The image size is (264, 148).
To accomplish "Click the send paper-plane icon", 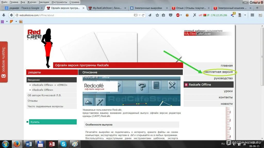I will pos(150,15).
